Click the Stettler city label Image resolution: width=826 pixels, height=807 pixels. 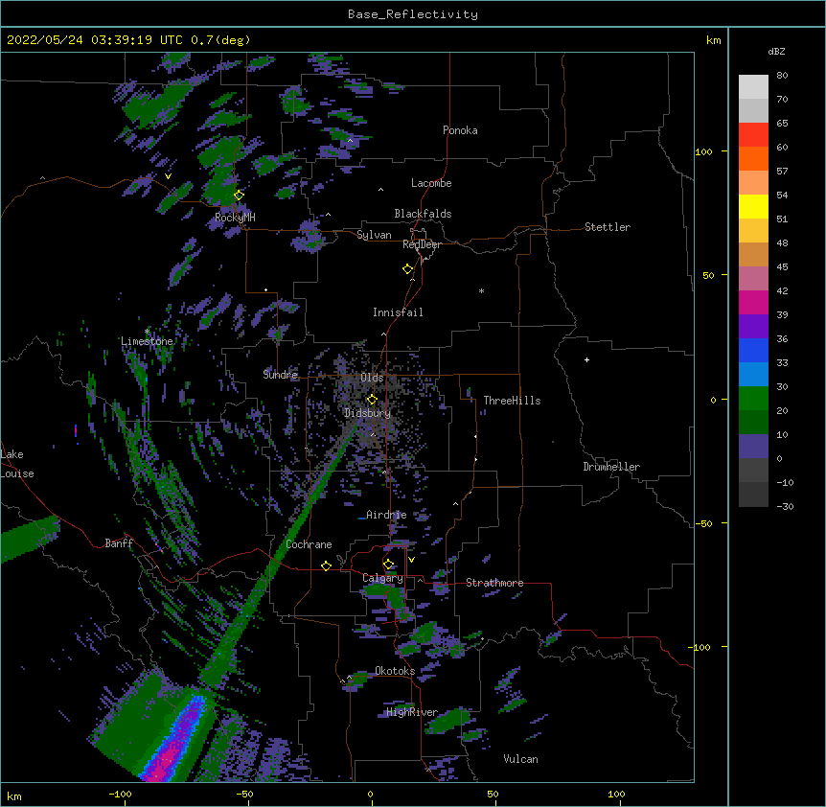click(608, 227)
